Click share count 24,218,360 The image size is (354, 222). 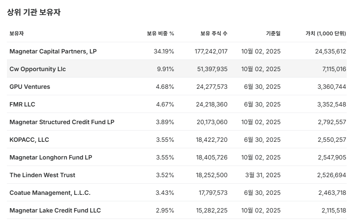click(212, 104)
